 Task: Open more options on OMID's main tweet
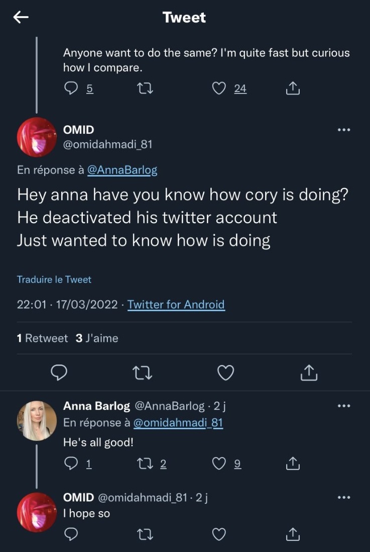(343, 130)
